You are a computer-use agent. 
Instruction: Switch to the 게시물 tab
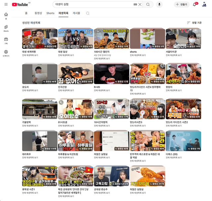(x=77, y=13)
